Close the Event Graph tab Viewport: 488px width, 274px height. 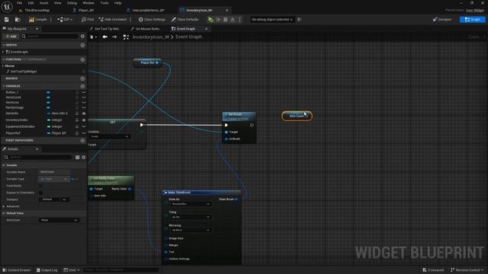[x=206, y=29]
